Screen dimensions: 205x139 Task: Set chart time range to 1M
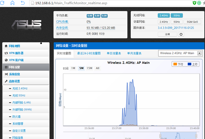(73, 68)
